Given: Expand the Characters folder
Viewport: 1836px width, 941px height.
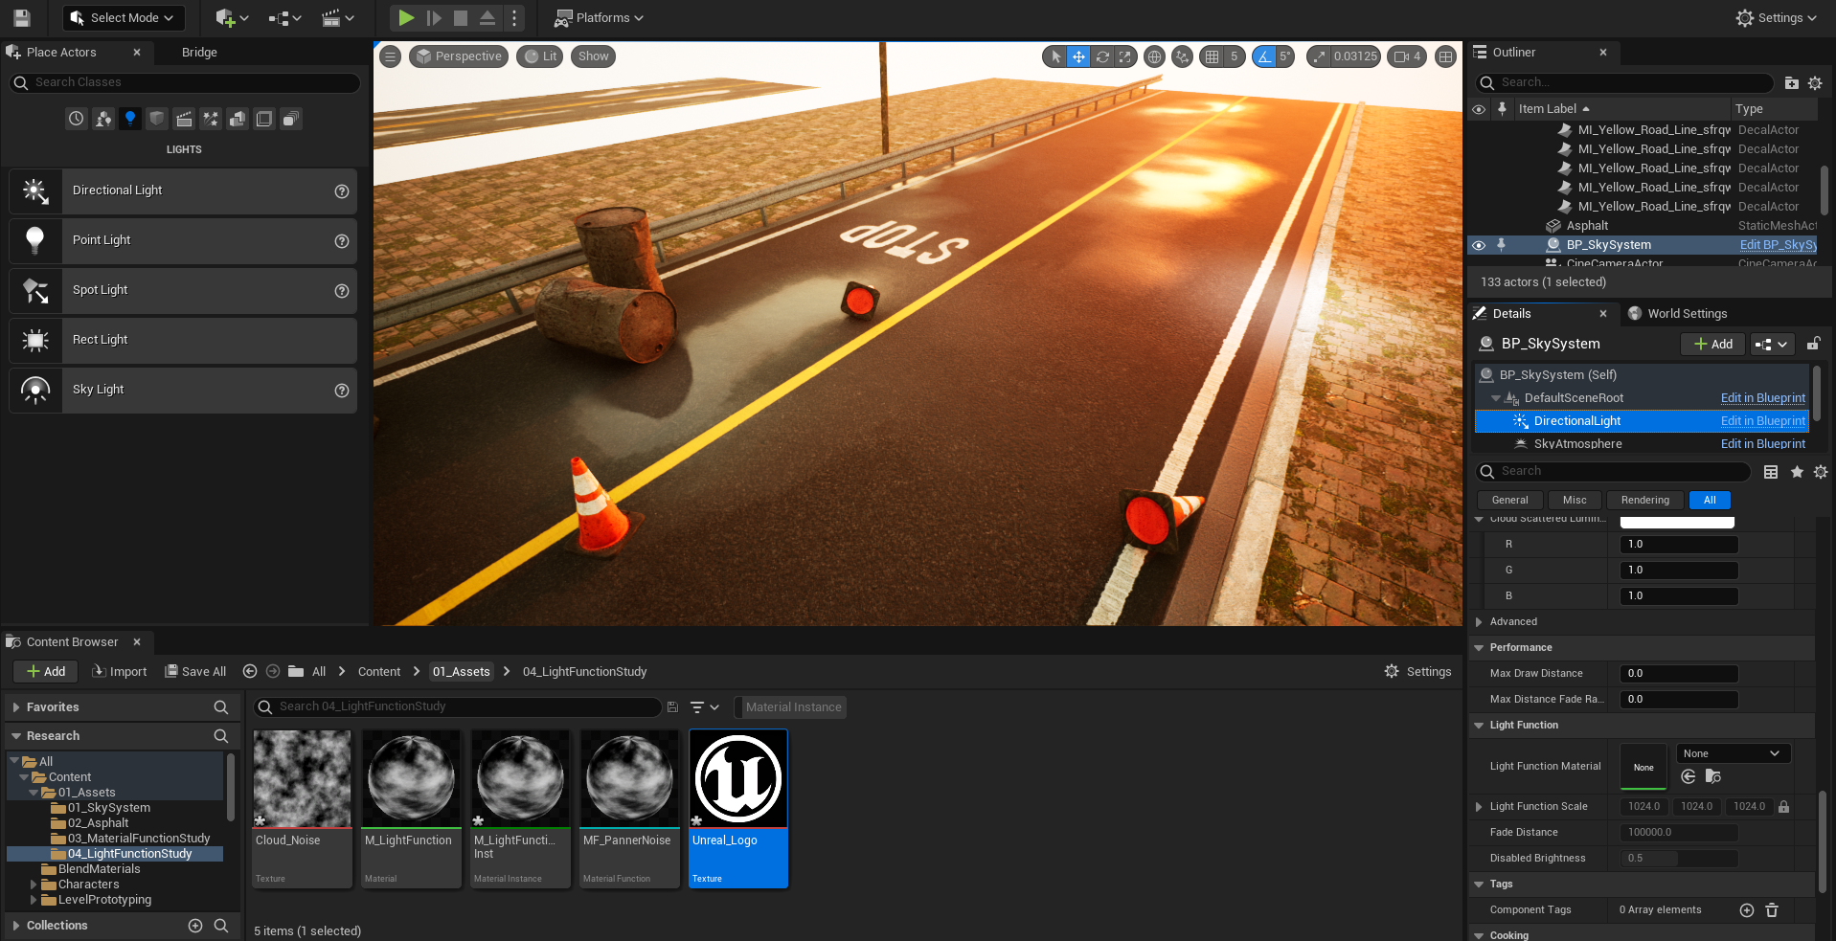Looking at the screenshot, I should pos(34,885).
